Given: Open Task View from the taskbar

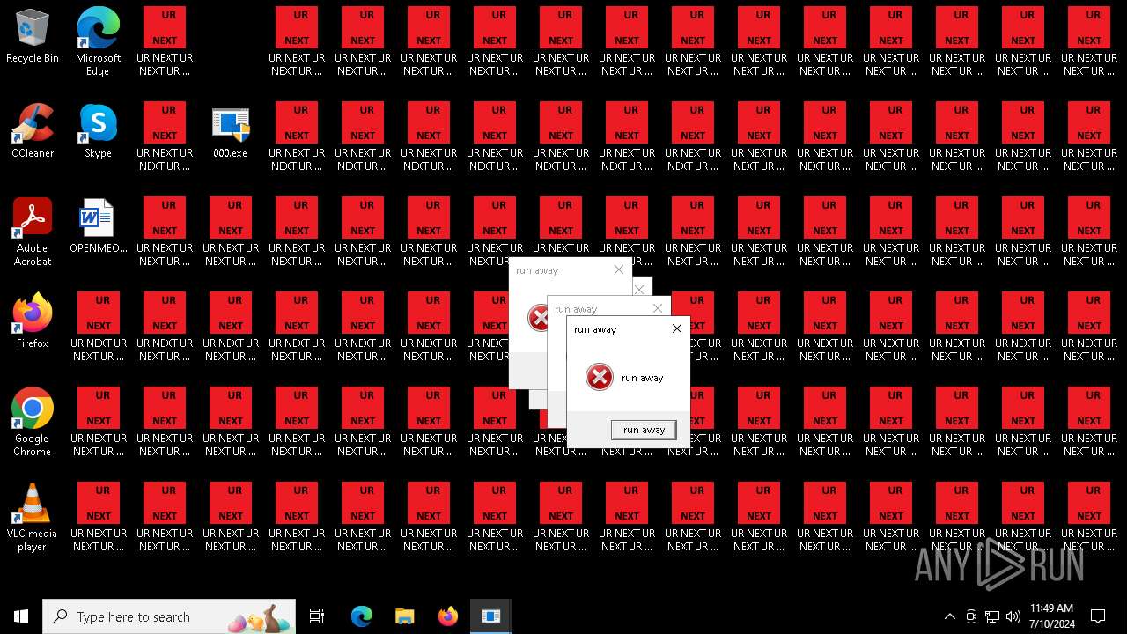Looking at the screenshot, I should (317, 616).
